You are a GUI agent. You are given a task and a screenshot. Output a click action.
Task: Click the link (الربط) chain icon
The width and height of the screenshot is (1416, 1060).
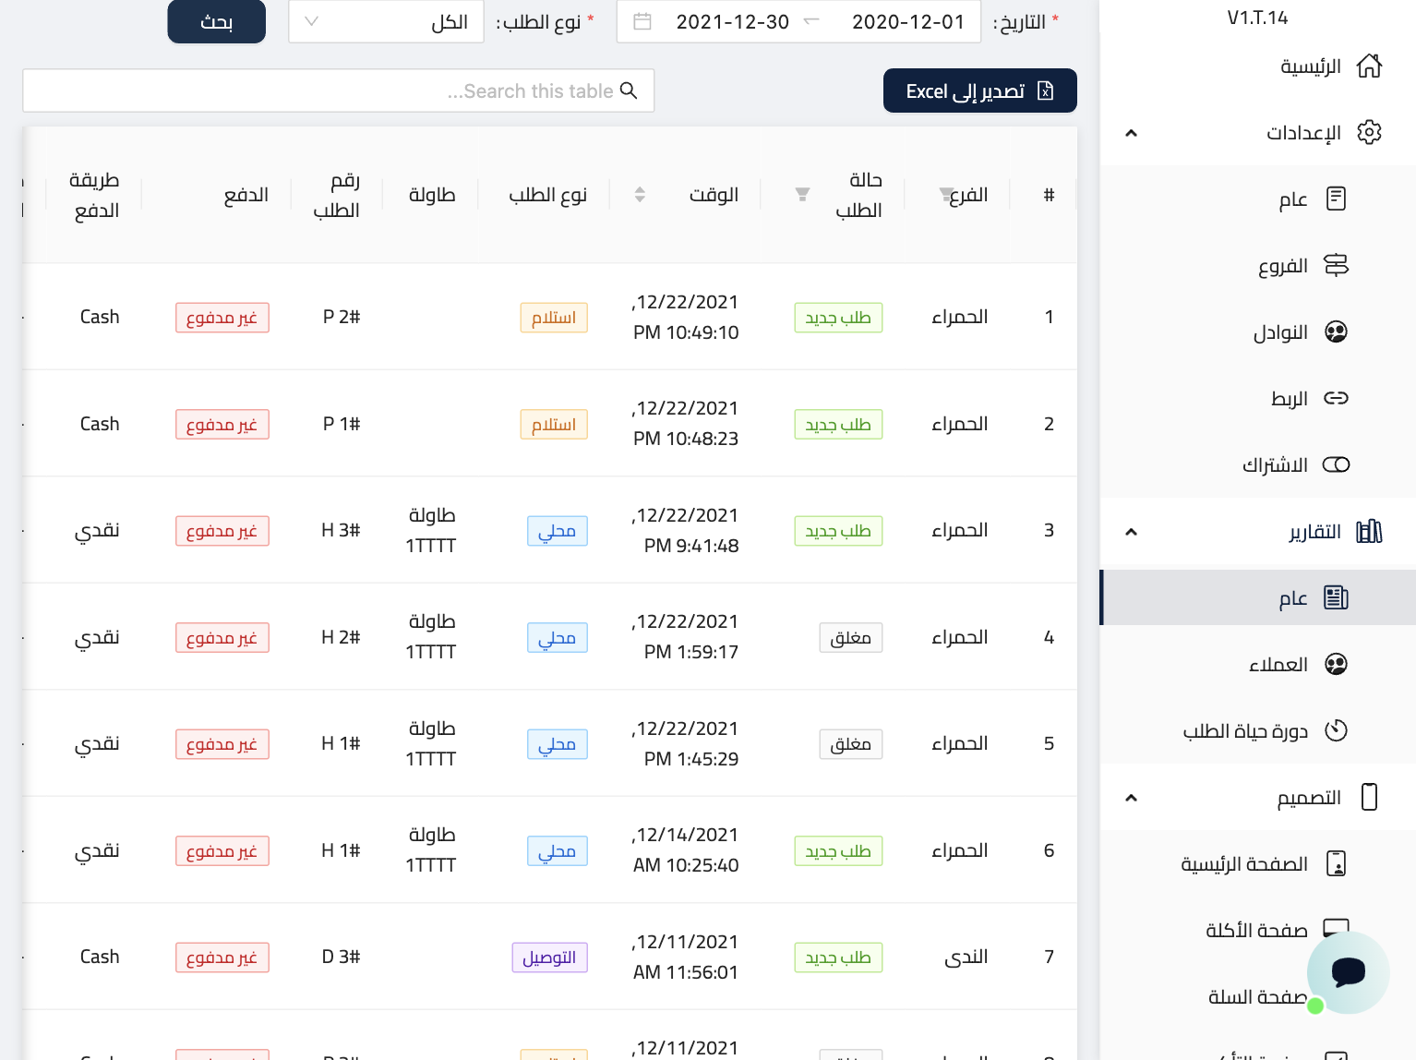point(1336,398)
